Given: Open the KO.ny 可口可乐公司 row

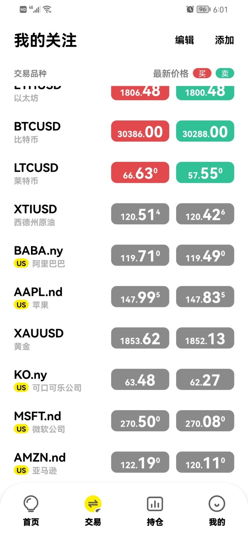Looking at the screenshot, I should (x=58, y=379).
